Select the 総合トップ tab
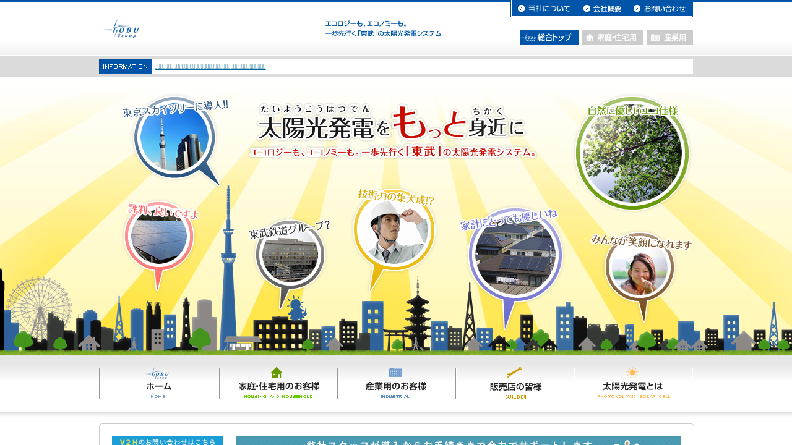 coord(549,38)
